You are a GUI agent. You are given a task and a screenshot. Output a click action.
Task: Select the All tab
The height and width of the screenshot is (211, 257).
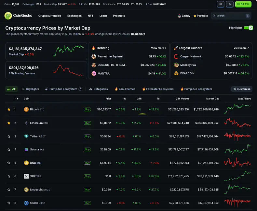coord(11,89)
